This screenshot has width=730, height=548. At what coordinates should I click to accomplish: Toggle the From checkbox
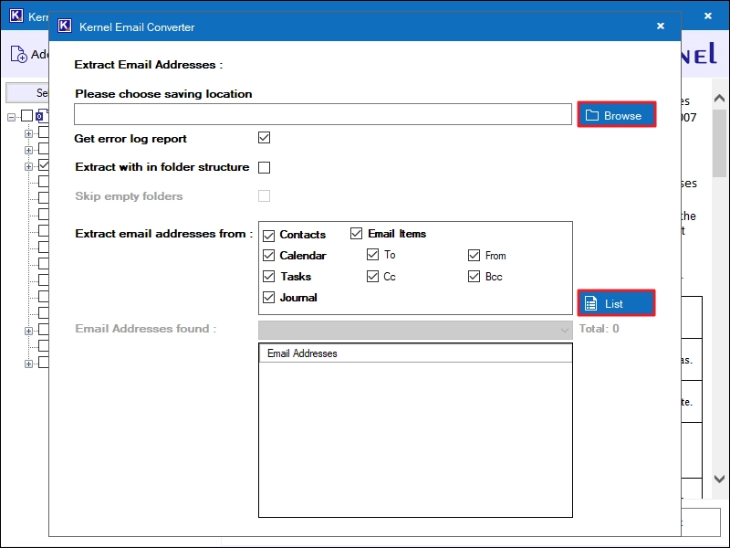pos(474,256)
